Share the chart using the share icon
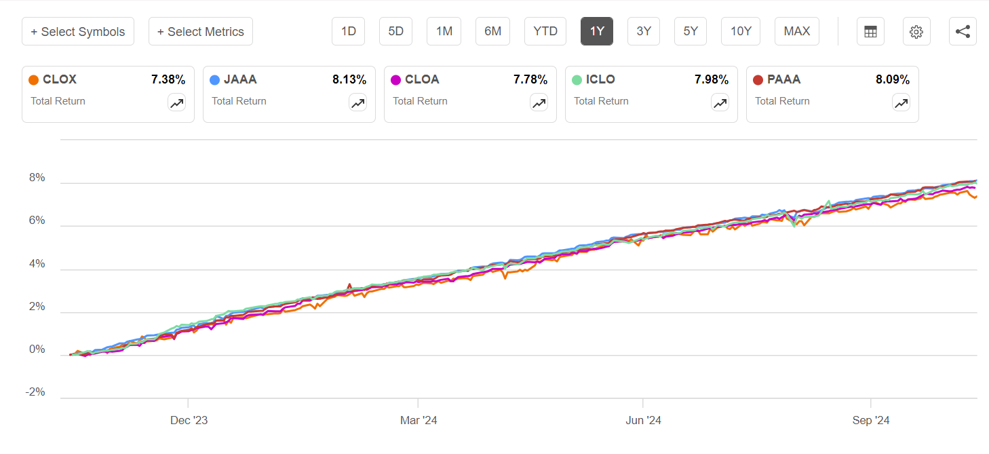This screenshot has height=454, width=989. pos(963,31)
